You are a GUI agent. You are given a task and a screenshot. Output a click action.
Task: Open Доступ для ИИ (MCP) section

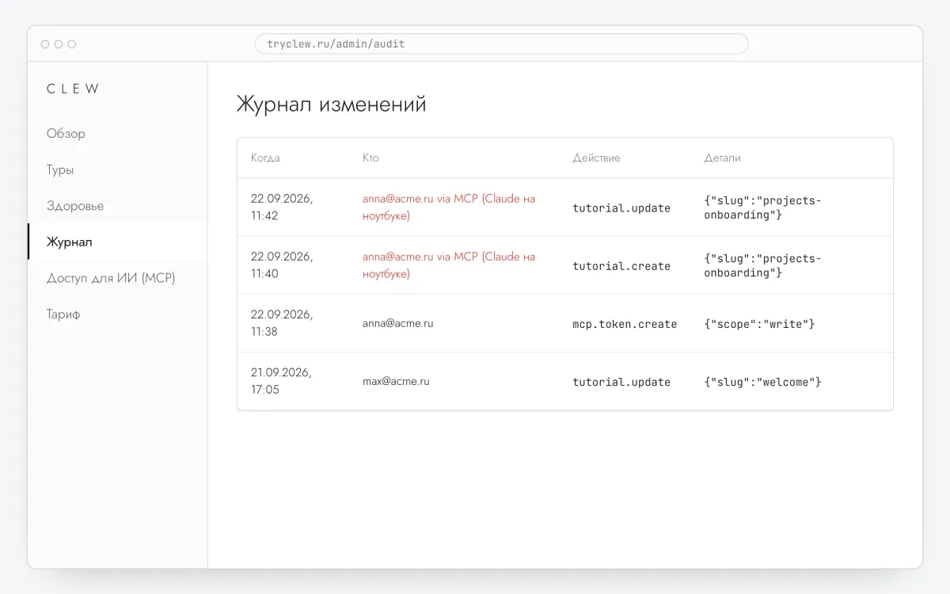click(111, 278)
